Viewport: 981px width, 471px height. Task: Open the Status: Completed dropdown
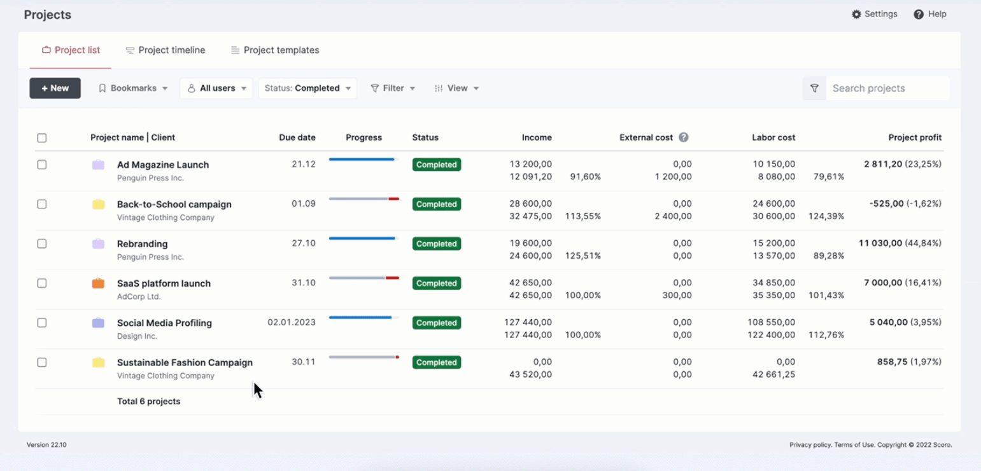click(307, 88)
